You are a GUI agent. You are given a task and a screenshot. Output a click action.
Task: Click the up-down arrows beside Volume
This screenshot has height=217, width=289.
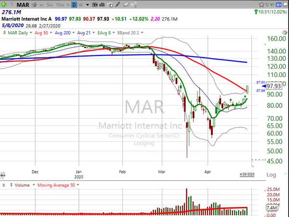(x=11, y=185)
